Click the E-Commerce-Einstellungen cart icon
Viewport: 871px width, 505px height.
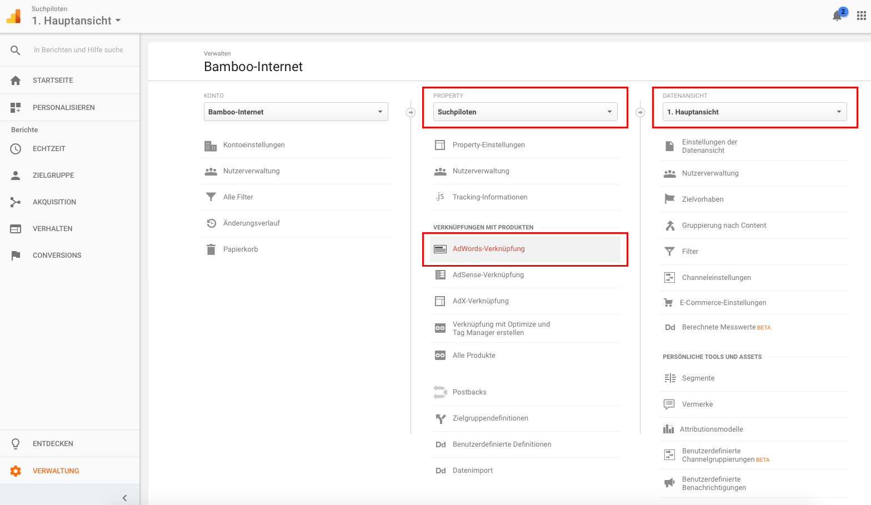click(x=669, y=303)
